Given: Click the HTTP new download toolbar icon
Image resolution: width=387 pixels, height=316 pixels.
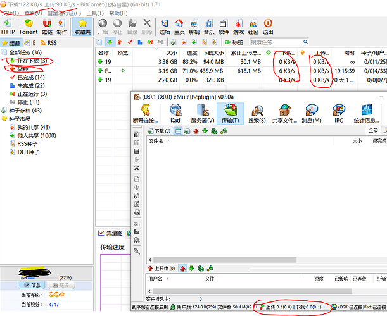Looking at the screenshot, I should click(x=8, y=27).
